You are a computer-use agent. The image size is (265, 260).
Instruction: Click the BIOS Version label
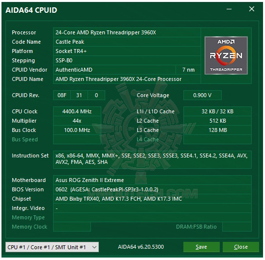pyautogui.click(x=28, y=189)
